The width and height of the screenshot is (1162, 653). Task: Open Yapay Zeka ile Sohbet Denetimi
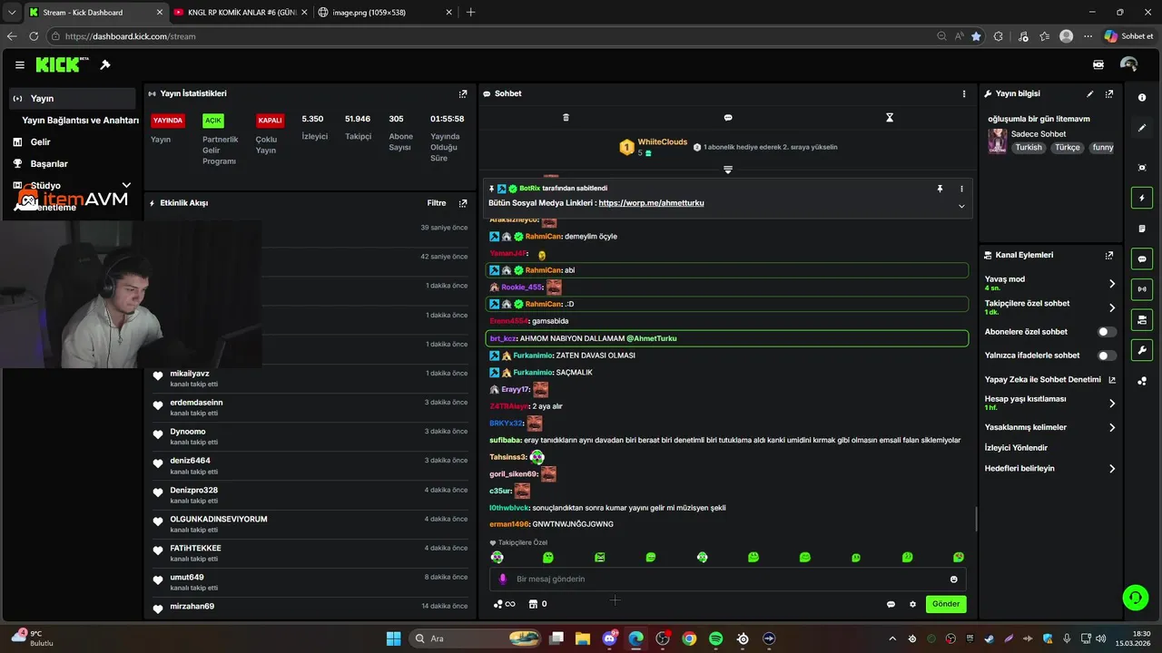(x=1050, y=379)
